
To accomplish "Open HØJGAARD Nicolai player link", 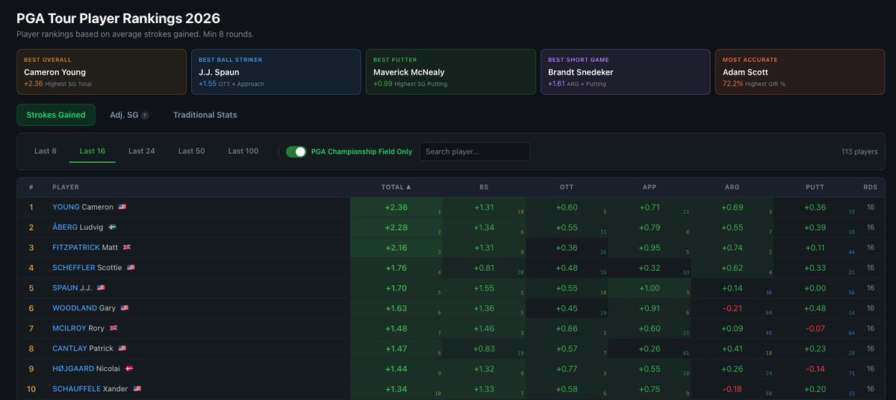I will pyautogui.click(x=86, y=369).
